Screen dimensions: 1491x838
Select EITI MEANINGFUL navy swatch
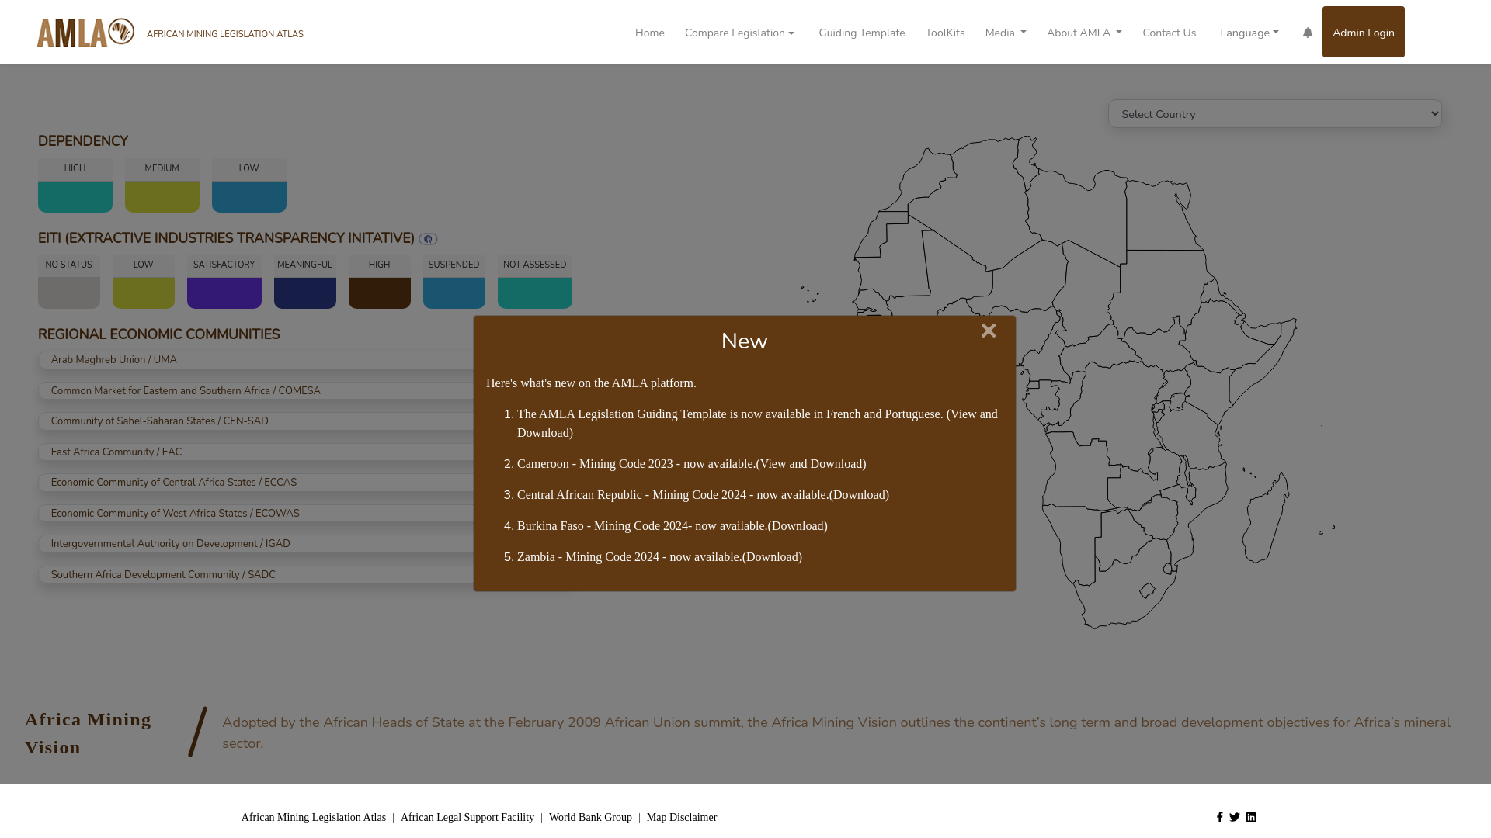pos(305,293)
